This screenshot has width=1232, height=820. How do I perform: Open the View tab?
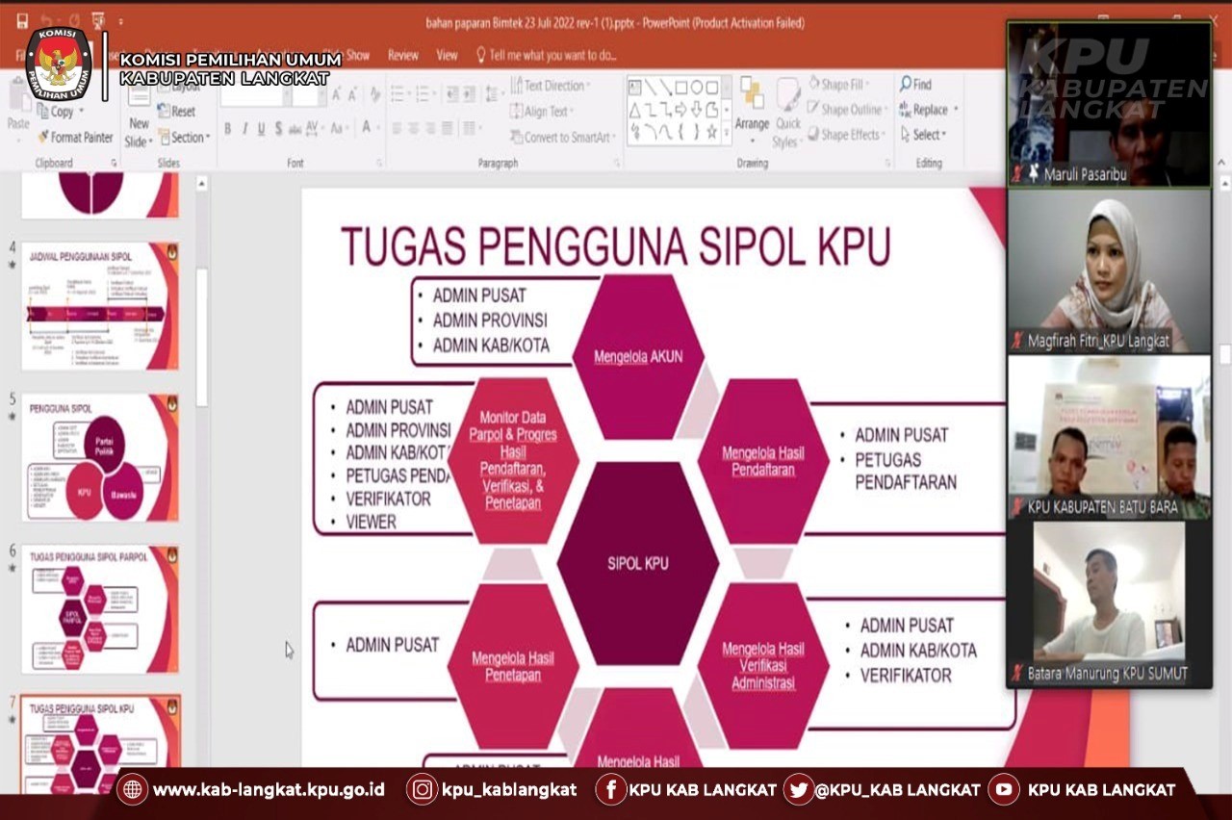tap(448, 56)
